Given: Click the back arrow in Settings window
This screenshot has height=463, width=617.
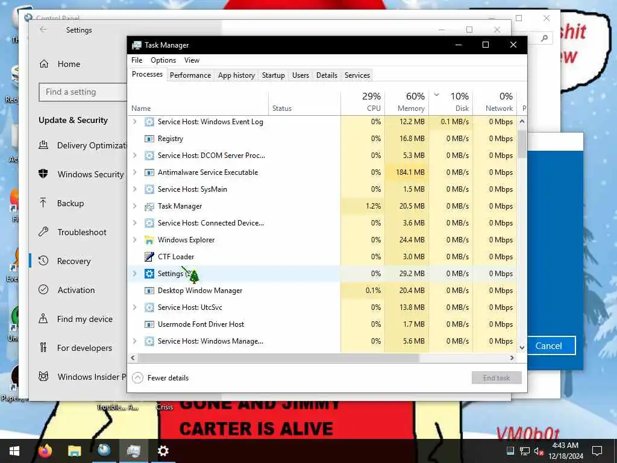Looking at the screenshot, I should [43, 30].
